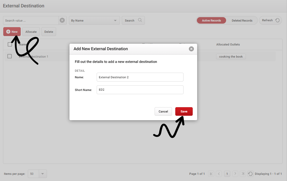
Task: Click the Refresh button at top right
Action: 270,20
